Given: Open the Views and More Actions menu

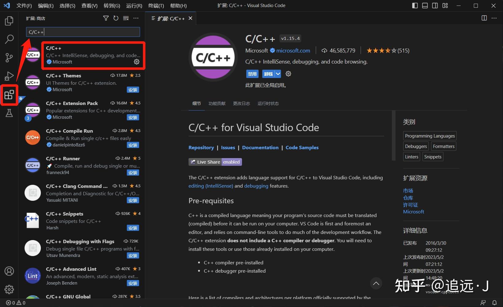Looking at the screenshot, I should click(x=136, y=18).
